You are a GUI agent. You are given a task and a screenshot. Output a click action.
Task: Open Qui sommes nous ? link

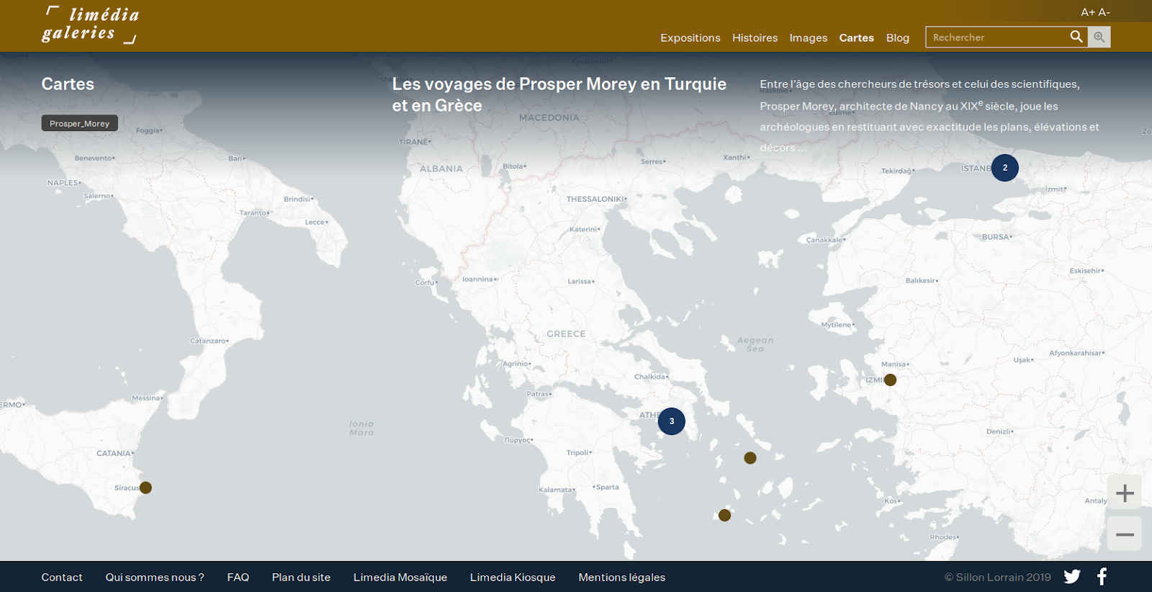coord(155,577)
